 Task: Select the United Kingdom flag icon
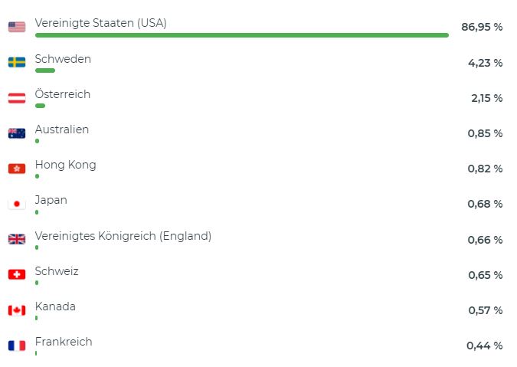pyautogui.click(x=17, y=239)
